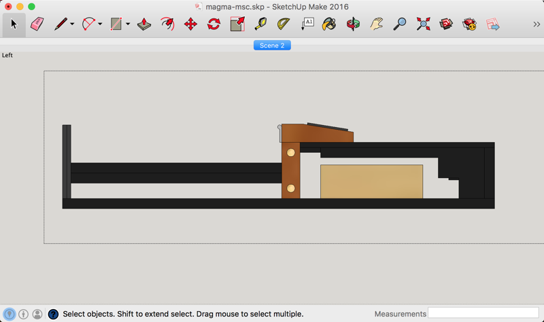Toggle the geolocation status icon
The width and height of the screenshot is (544, 322).
10,314
